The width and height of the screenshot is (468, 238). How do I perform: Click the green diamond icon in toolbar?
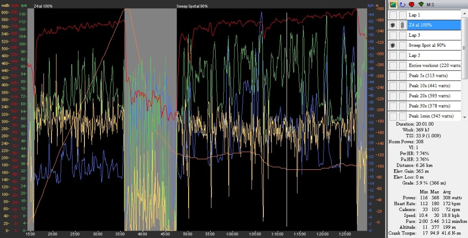click(420, 5)
